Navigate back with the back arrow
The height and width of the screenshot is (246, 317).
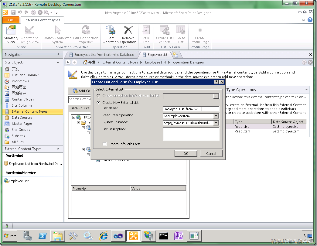tap(68, 62)
